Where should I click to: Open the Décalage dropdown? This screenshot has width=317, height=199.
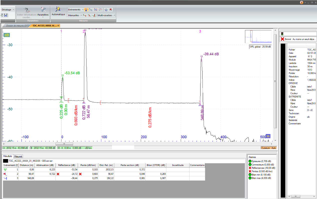pyautogui.click(x=8, y=9)
